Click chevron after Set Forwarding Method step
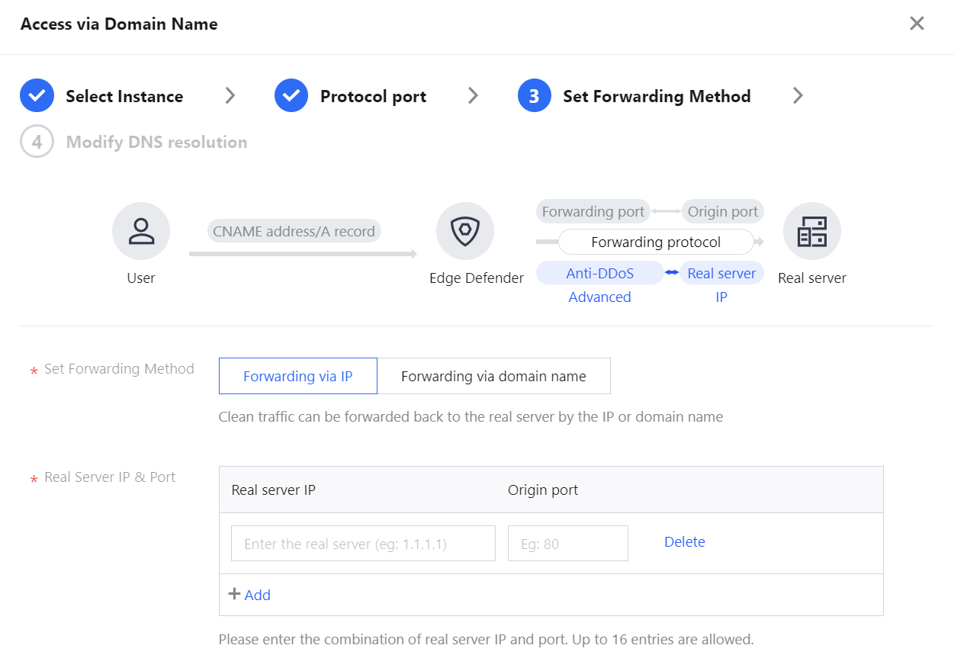The image size is (954, 671). pyautogui.click(x=798, y=96)
